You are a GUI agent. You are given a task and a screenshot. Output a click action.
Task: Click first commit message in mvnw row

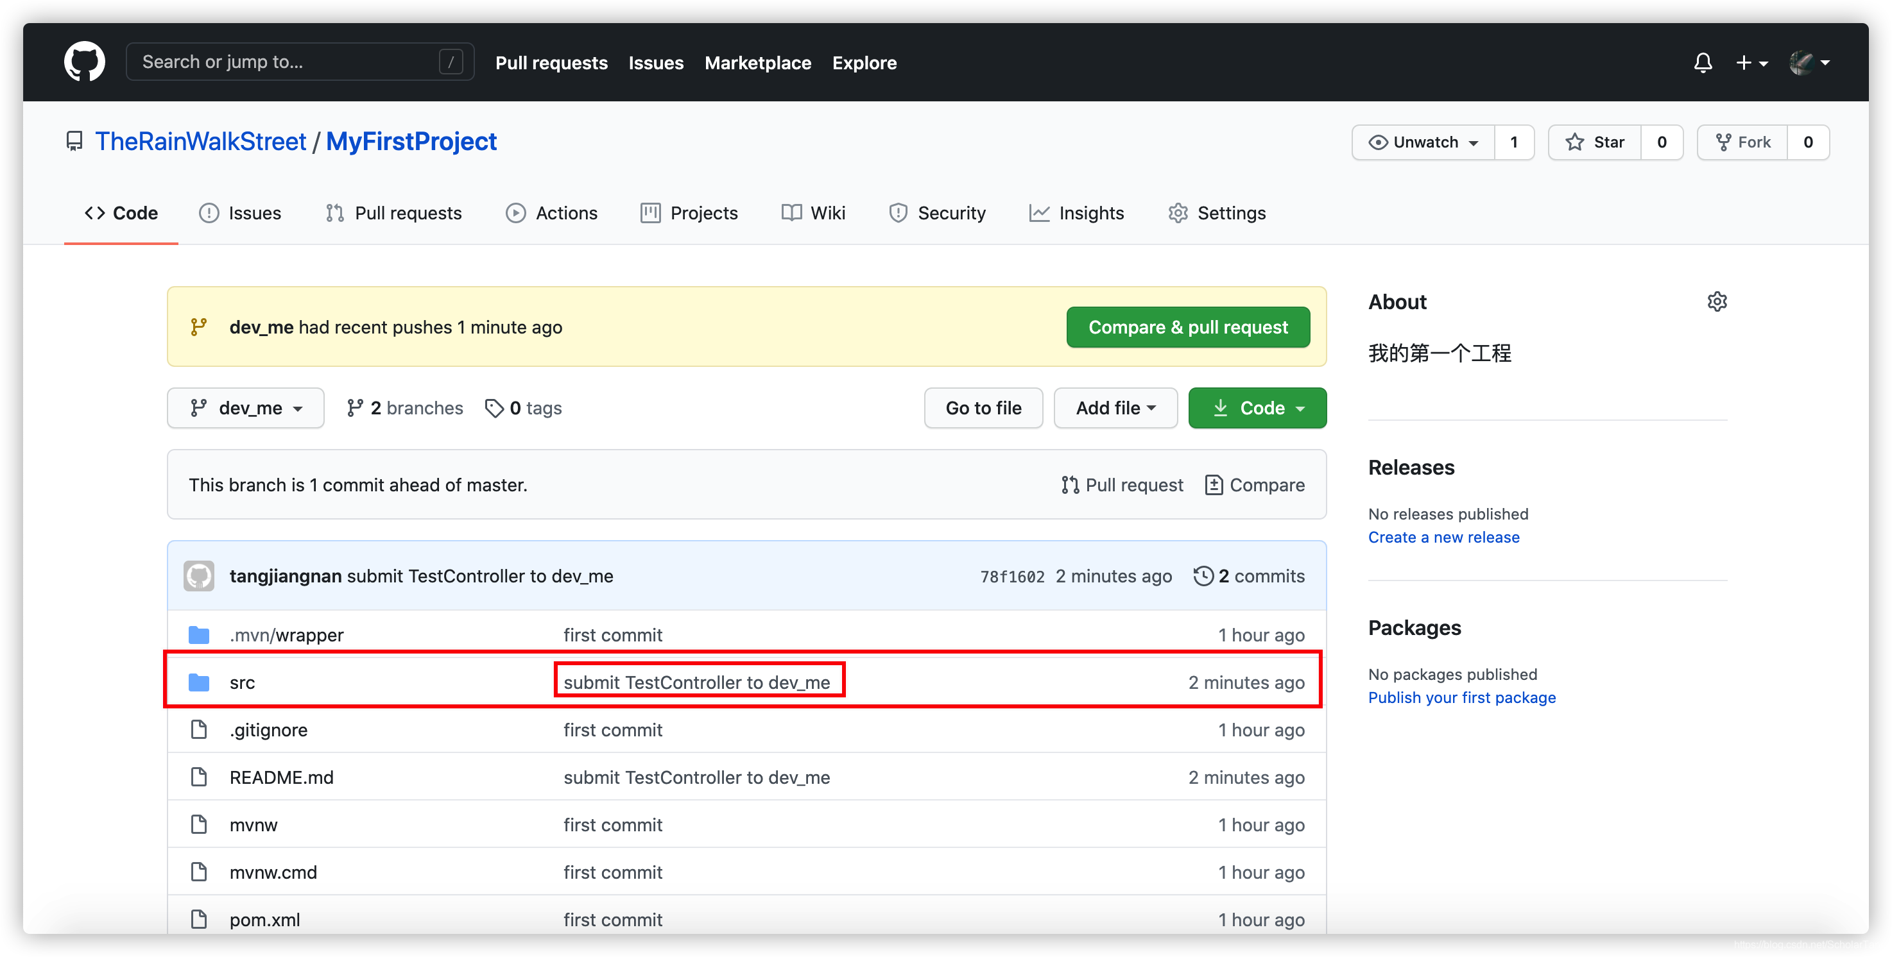pyautogui.click(x=612, y=825)
